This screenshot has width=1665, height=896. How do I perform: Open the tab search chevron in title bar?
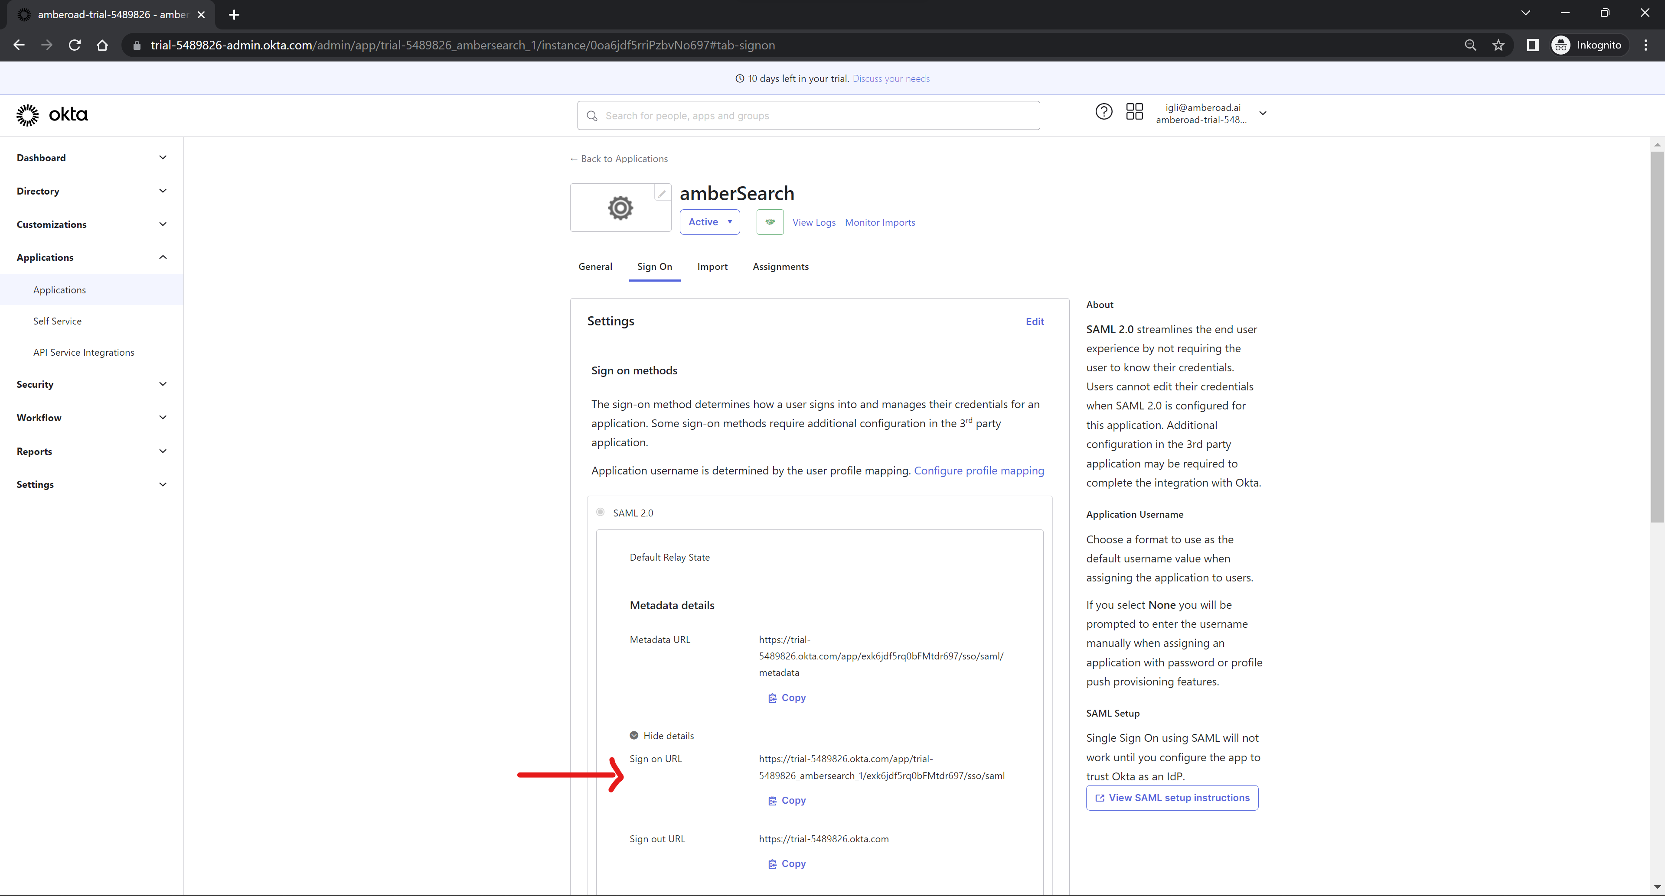pyautogui.click(x=1525, y=13)
